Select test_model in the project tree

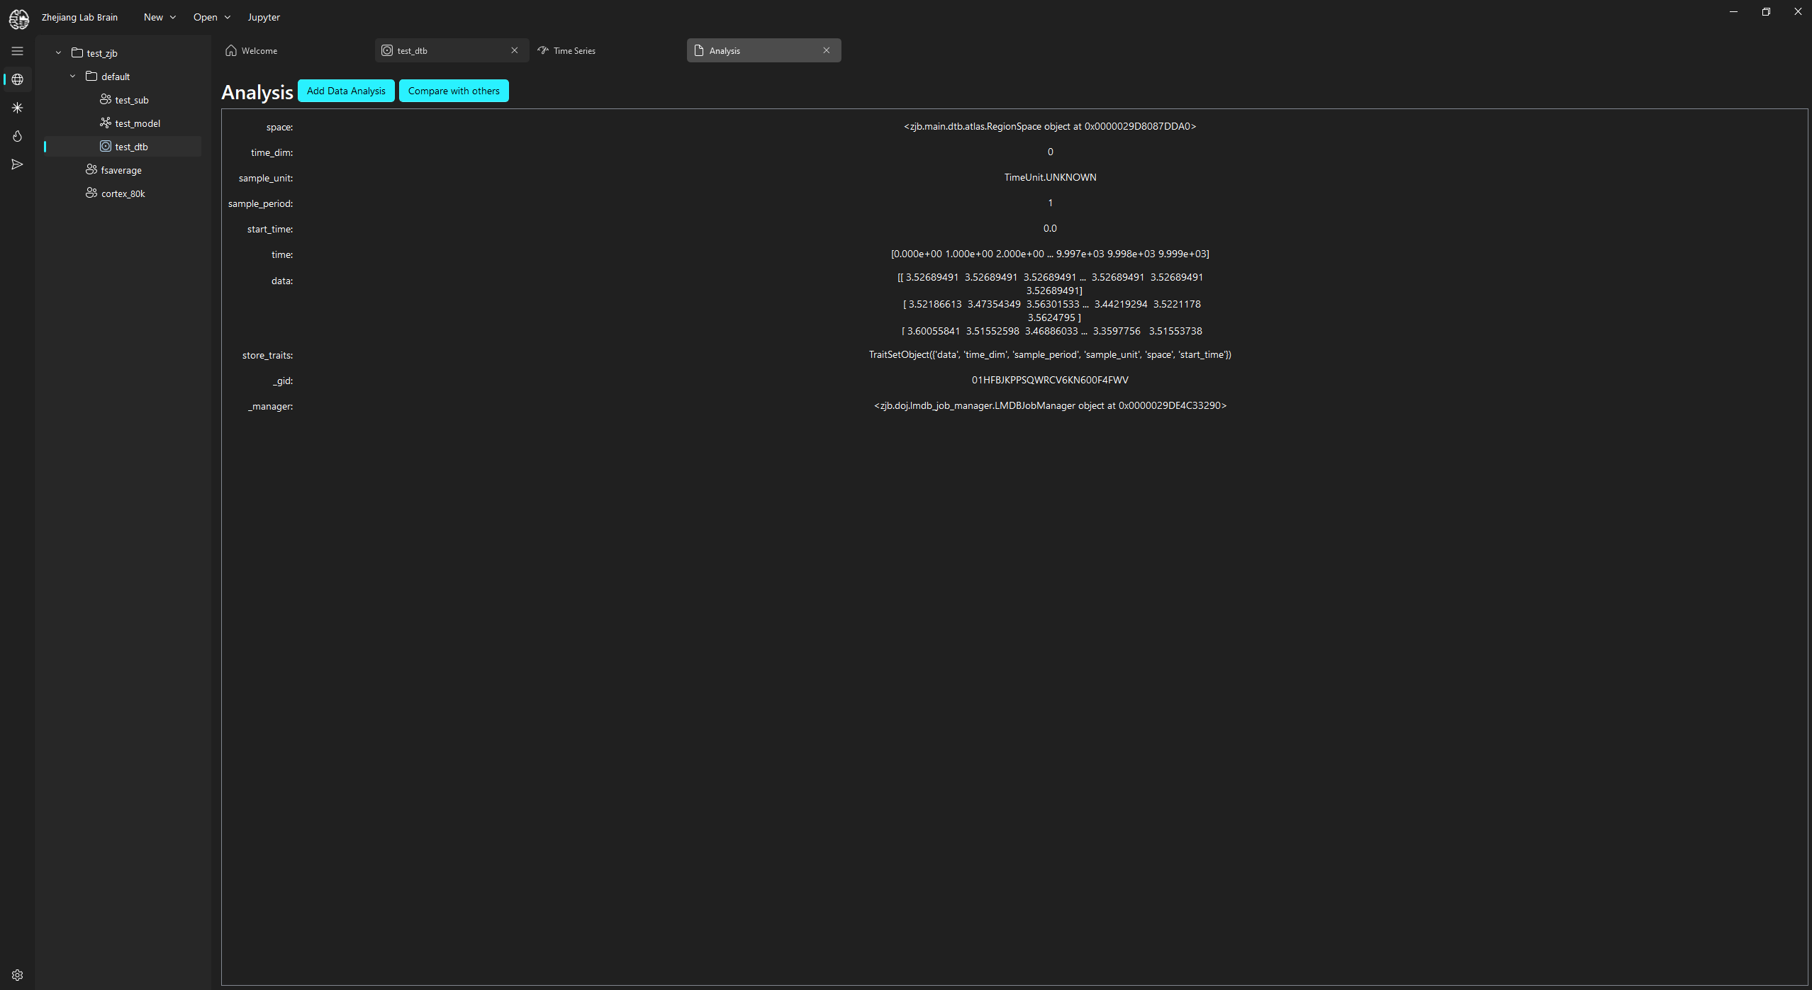pos(138,123)
